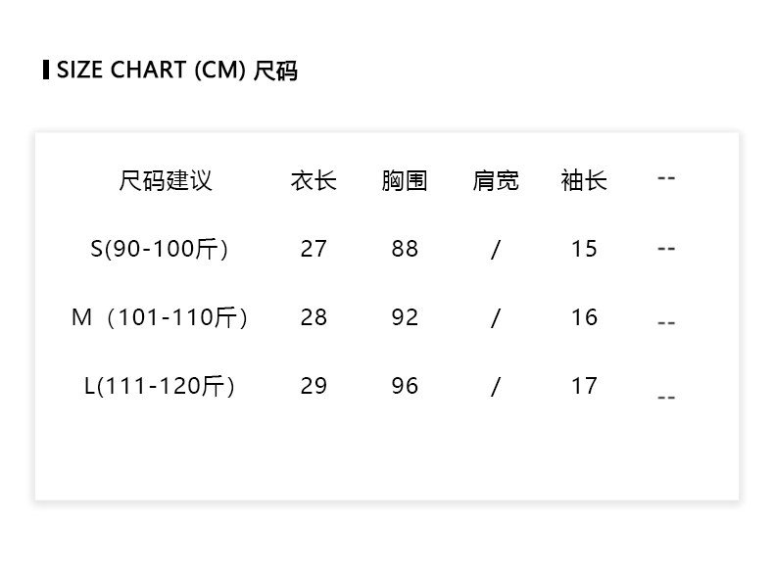Click the L(111-120斤) size row label
This screenshot has width=774, height=572.
pos(160,386)
